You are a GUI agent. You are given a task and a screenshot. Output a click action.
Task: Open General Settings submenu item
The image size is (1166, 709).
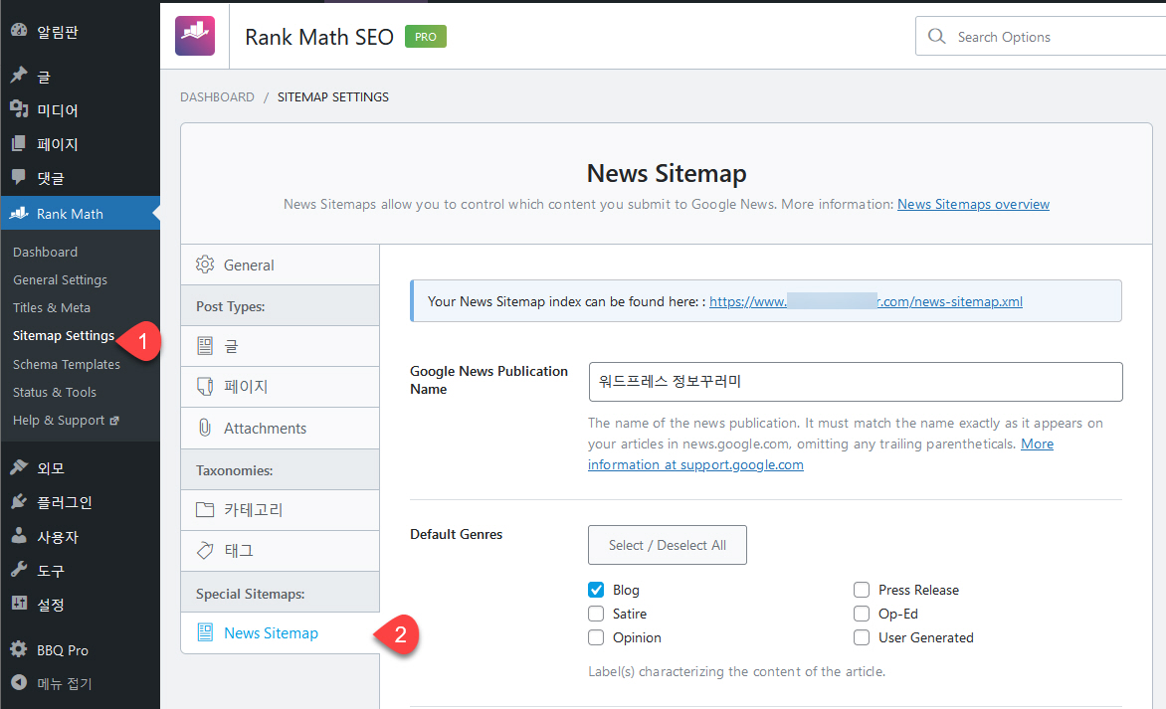click(60, 280)
